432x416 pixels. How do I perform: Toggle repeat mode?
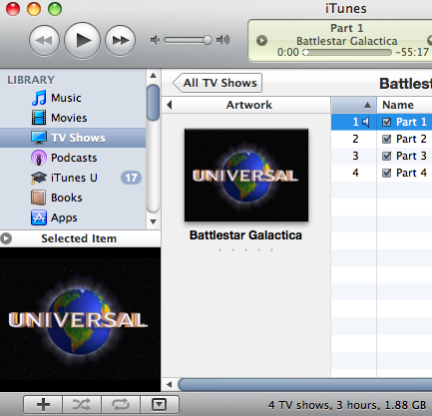[x=121, y=405]
